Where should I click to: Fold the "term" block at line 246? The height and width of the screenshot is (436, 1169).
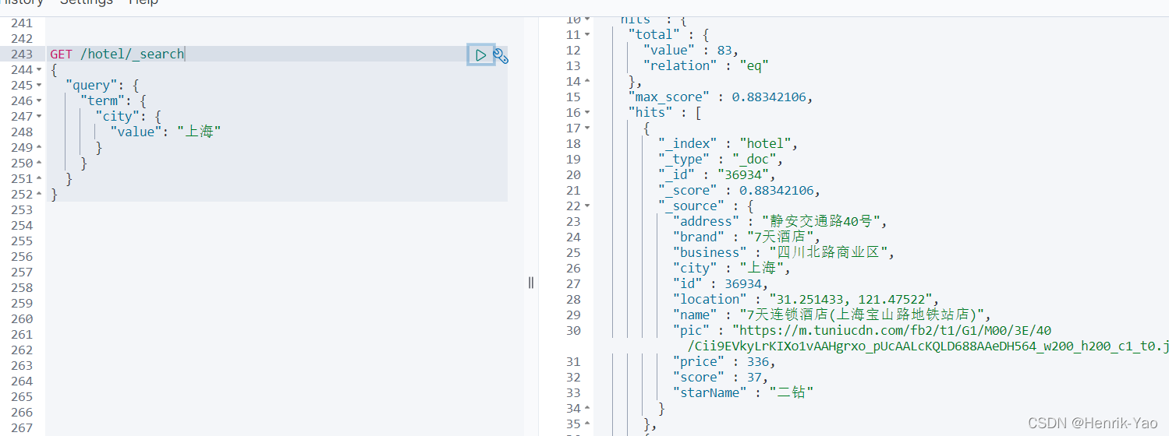(x=40, y=101)
